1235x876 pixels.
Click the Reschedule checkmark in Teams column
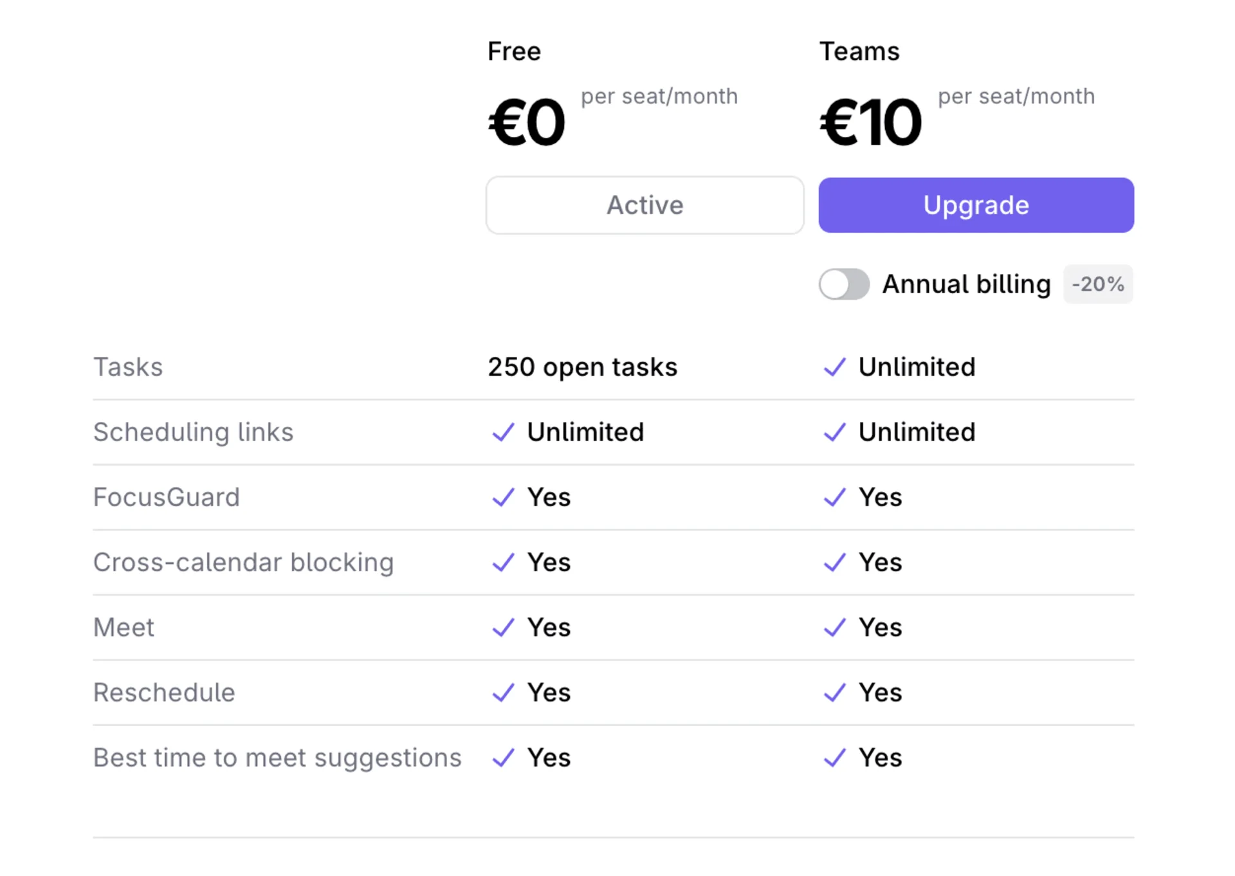click(834, 693)
